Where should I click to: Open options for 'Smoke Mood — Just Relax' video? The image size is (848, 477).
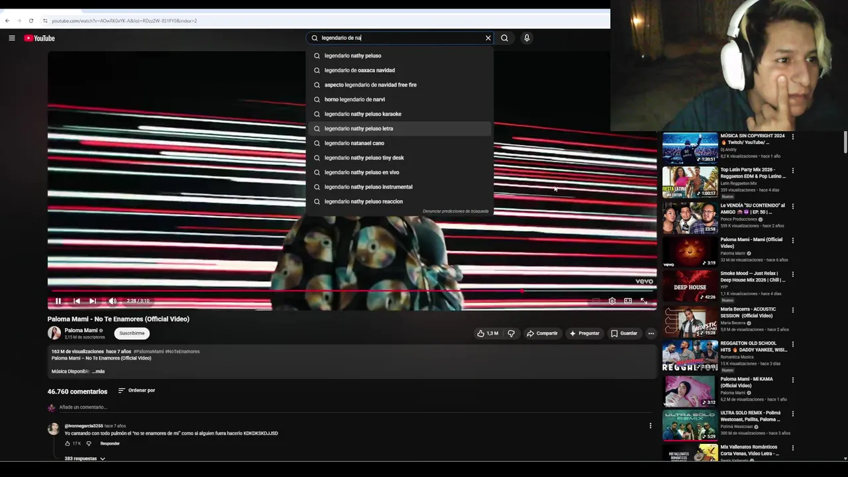coord(793,274)
